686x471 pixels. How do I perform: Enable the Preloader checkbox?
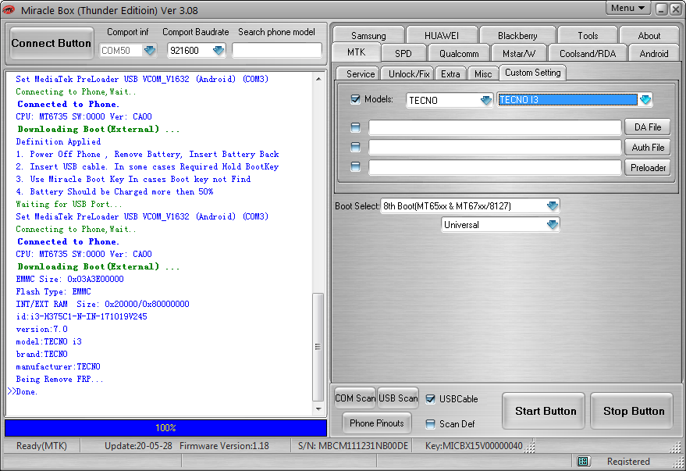coord(355,167)
